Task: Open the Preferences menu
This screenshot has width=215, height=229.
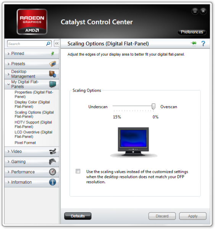Action: tap(192, 32)
